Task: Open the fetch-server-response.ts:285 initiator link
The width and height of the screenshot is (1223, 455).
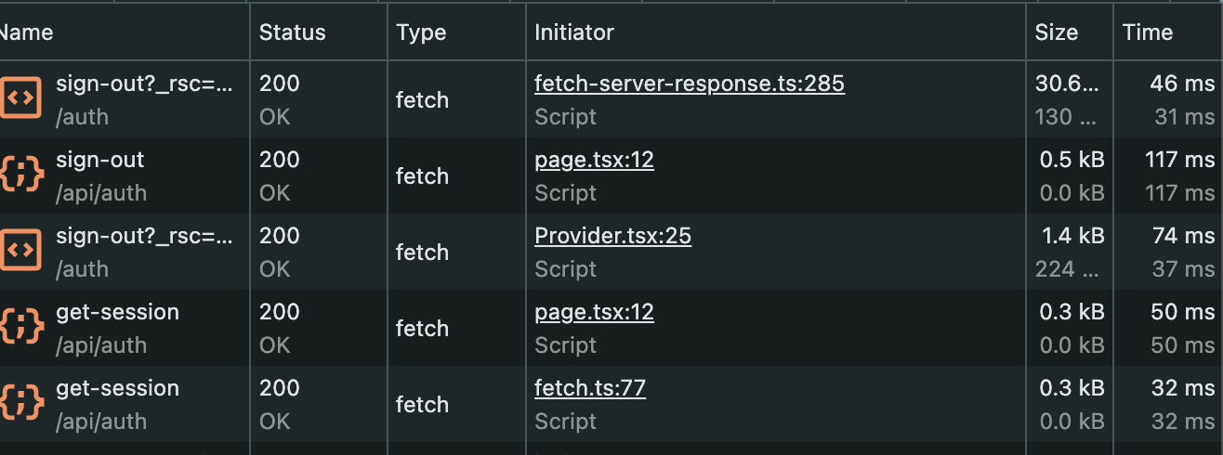Action: pyautogui.click(x=689, y=84)
